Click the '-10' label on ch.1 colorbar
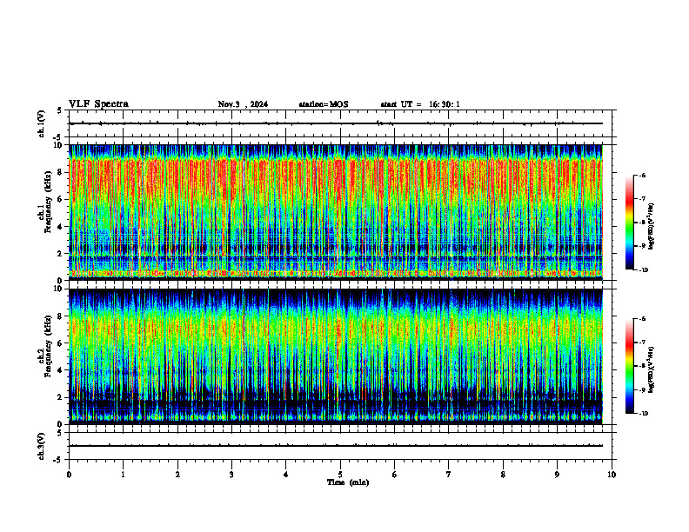 (x=643, y=270)
